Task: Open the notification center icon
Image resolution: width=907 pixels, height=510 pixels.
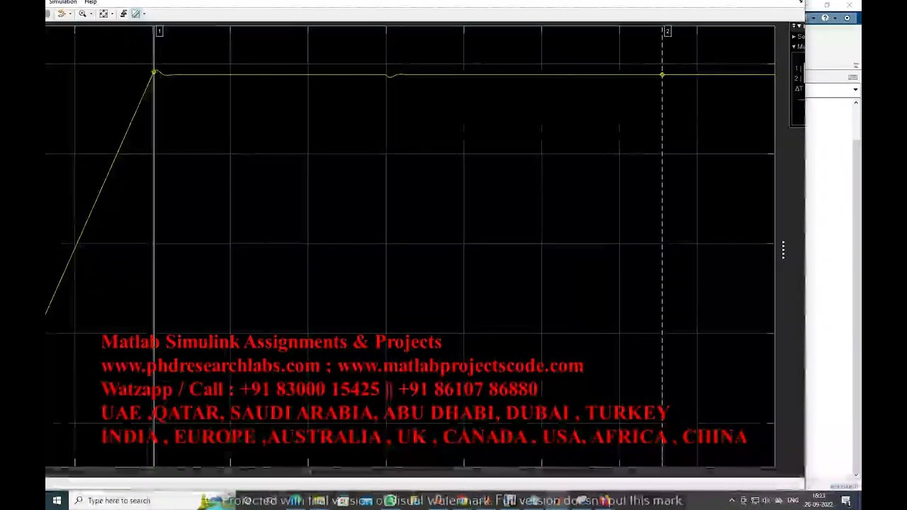Action: (x=846, y=501)
